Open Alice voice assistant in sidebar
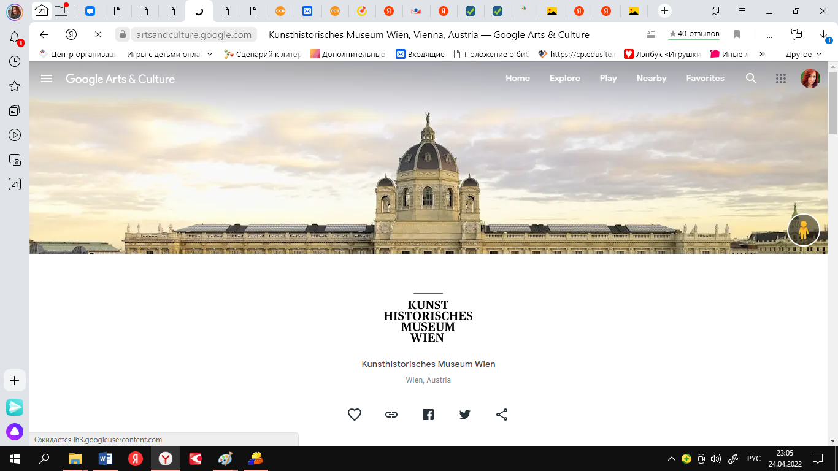The image size is (838, 471). point(15,432)
